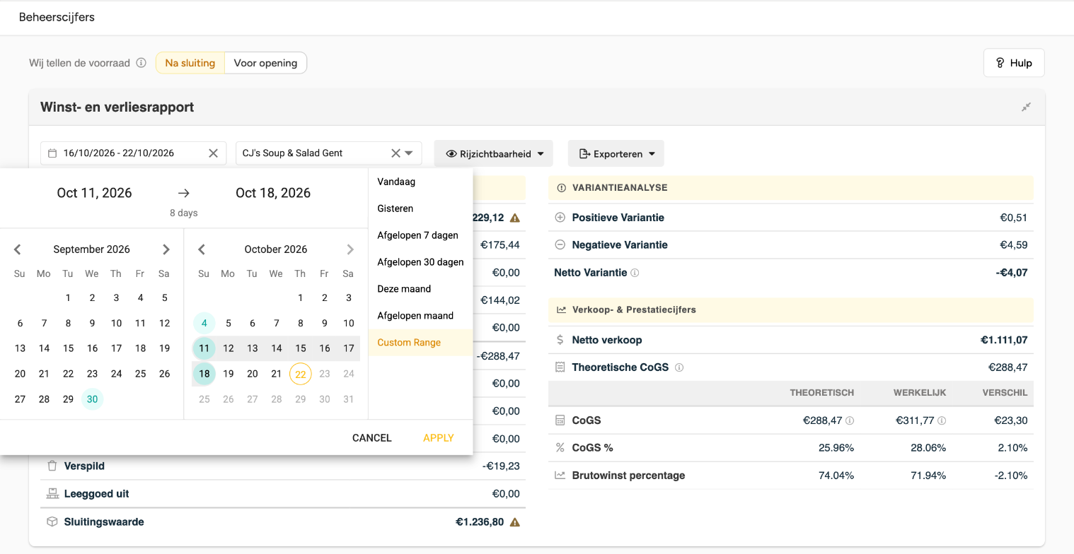This screenshot has height=554, width=1074.
Task: Click the info icon next to 'Wij tellen de voorraad'
Action: click(141, 63)
